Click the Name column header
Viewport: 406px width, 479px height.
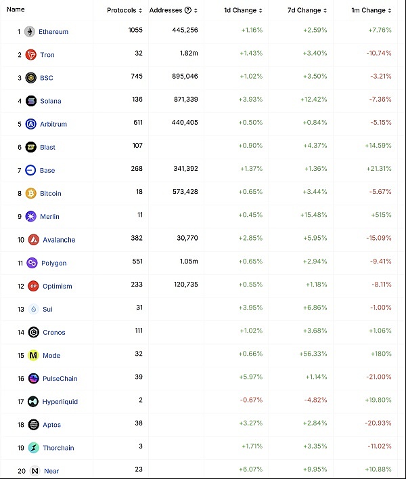click(x=16, y=9)
